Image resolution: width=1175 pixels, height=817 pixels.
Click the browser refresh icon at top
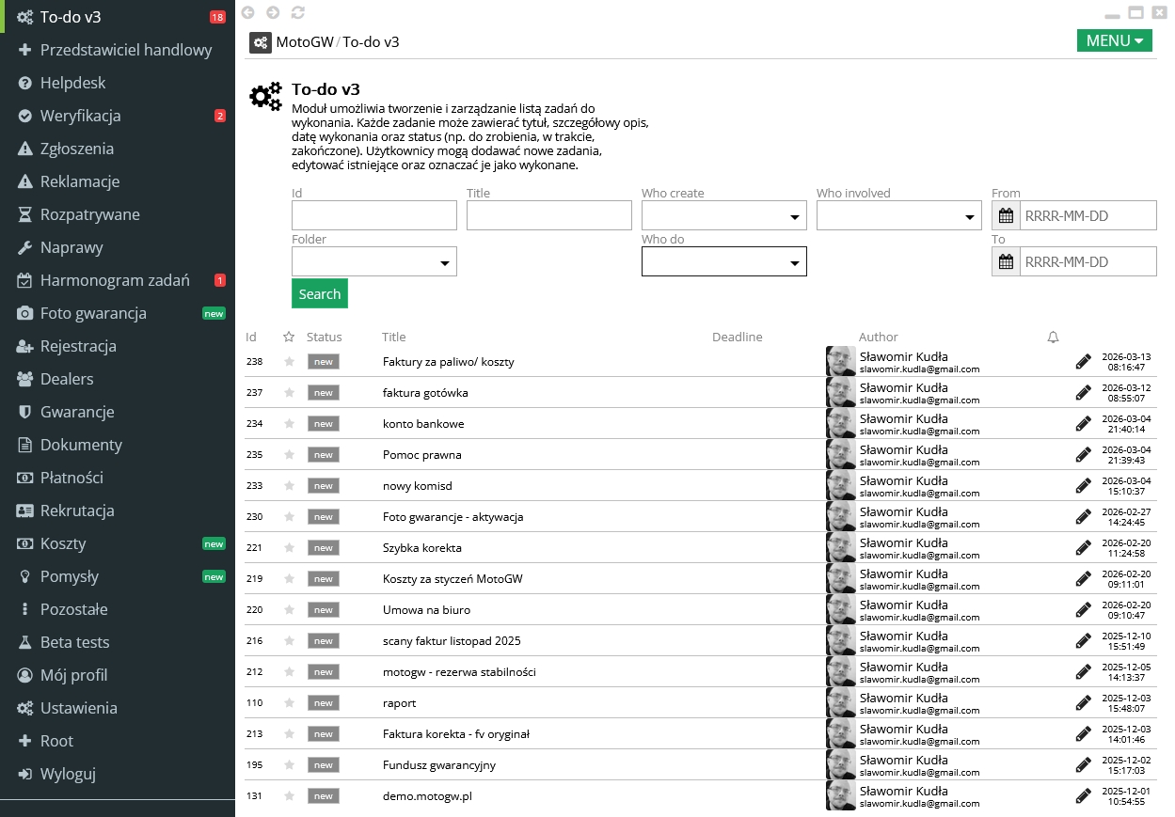(298, 12)
